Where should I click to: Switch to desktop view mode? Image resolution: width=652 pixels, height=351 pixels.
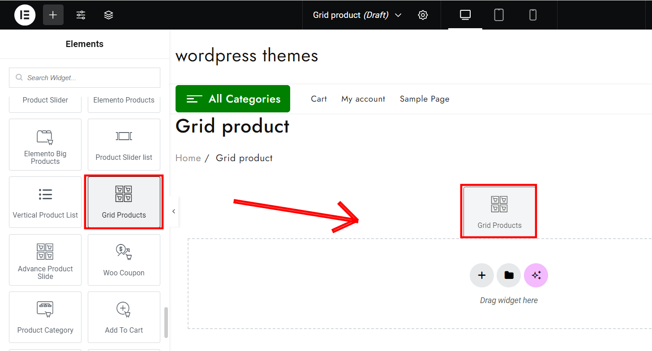pyautogui.click(x=465, y=15)
